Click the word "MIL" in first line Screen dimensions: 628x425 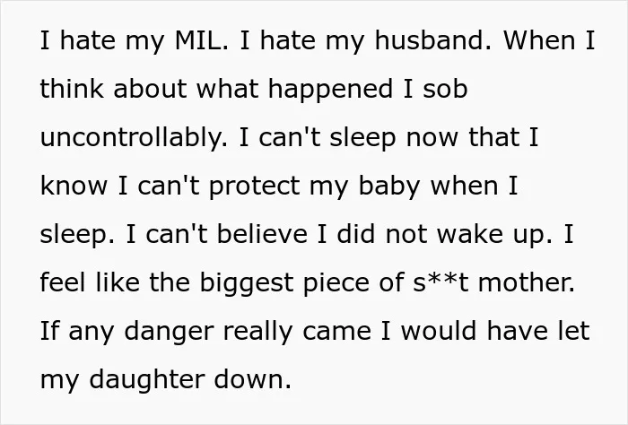pyautogui.click(x=197, y=40)
